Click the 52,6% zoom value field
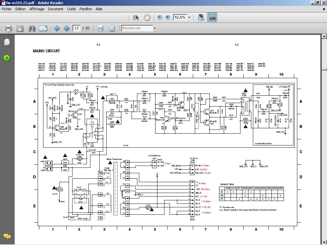 tap(180, 17)
